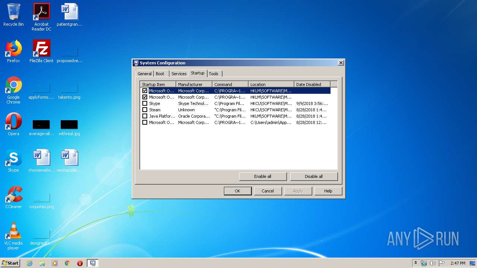This screenshot has height=268, width=477.
Task: Open the FileZilla Client shortcut
Action: tap(41, 51)
